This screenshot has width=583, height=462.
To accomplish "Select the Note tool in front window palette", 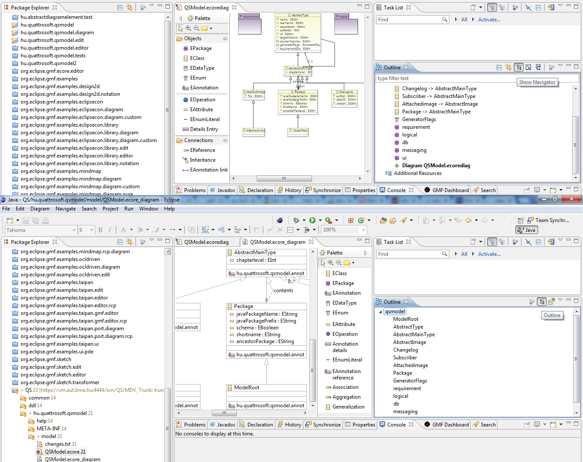I will (x=347, y=263).
